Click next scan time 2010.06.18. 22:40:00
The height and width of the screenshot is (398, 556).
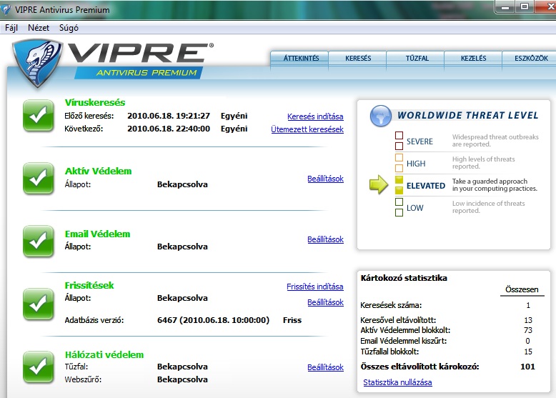tap(169, 129)
